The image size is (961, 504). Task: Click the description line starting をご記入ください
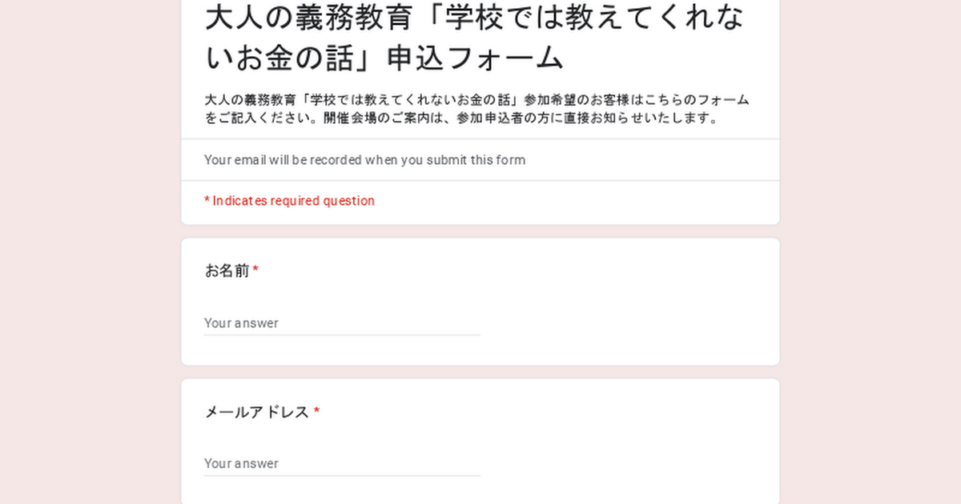460,118
